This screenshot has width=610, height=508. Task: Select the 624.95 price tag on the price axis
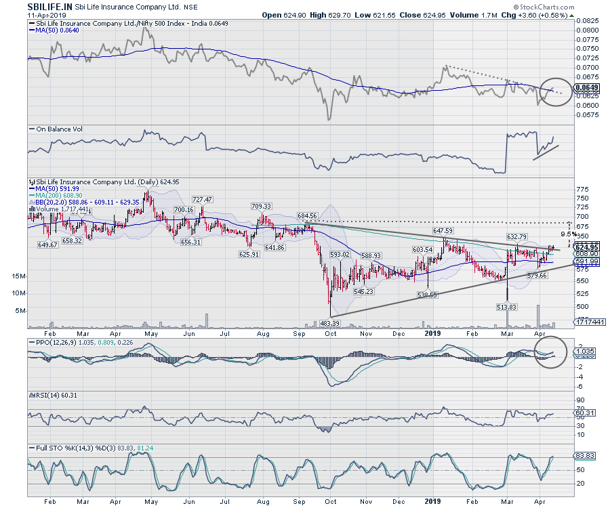click(587, 247)
